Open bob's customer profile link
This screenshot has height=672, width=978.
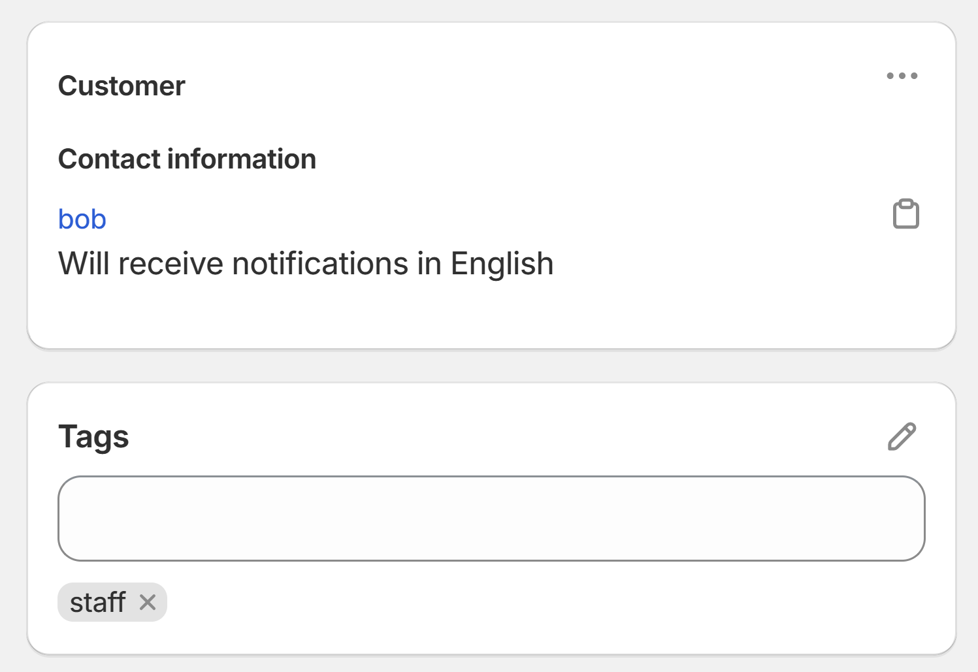(x=82, y=219)
